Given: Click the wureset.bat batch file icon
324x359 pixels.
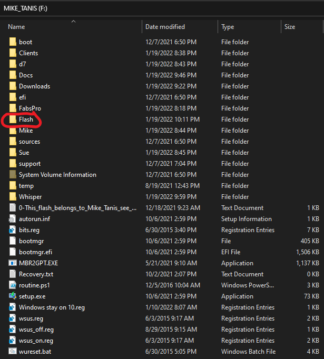Looking at the screenshot, I should click(12, 351).
